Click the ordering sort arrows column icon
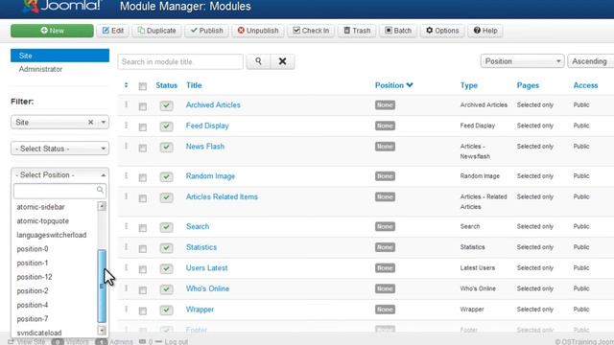The image size is (614, 345). 126,85
